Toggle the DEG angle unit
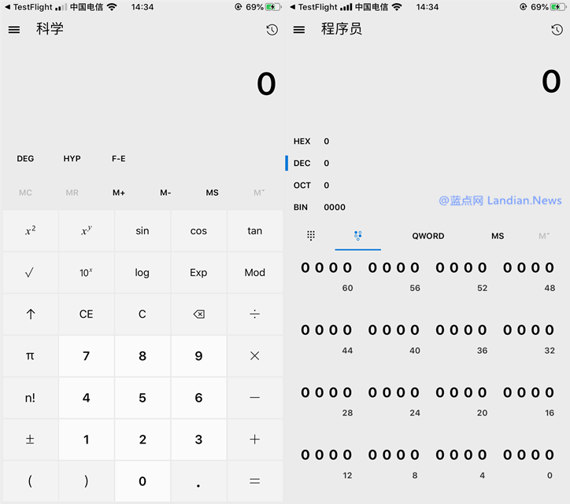 (25, 159)
